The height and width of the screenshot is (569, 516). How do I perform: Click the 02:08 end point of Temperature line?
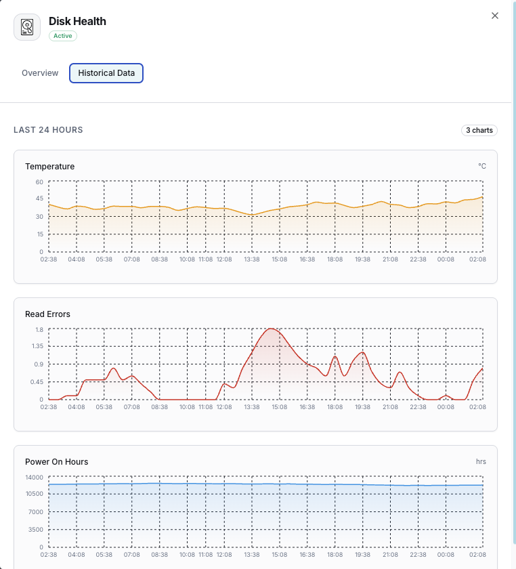click(x=482, y=197)
